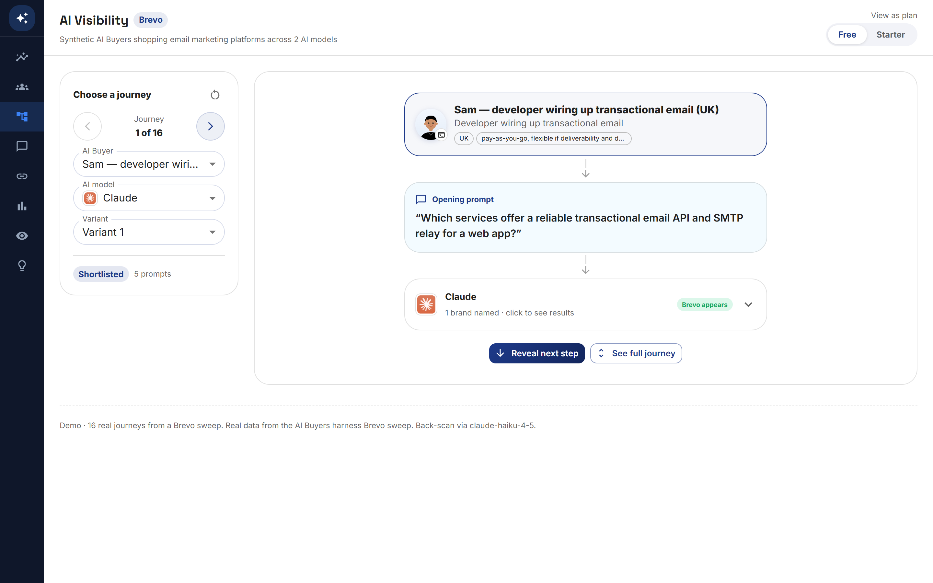Open the link chain sidebar icon
Screen dimensions: 933x583
[x=22, y=176]
